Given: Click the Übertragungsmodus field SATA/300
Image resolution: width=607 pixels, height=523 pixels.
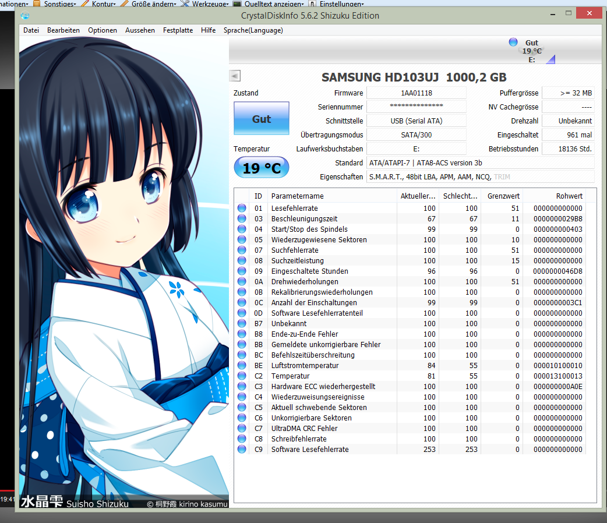Looking at the screenshot, I should click(416, 135).
